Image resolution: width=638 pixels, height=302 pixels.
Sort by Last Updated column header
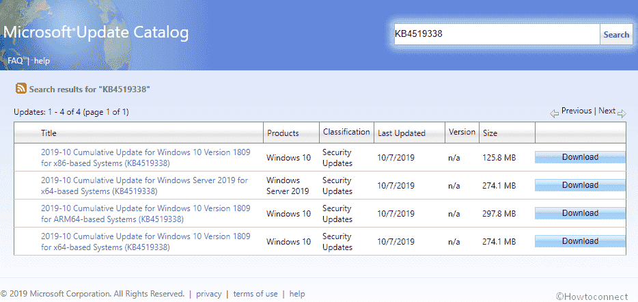402,133
